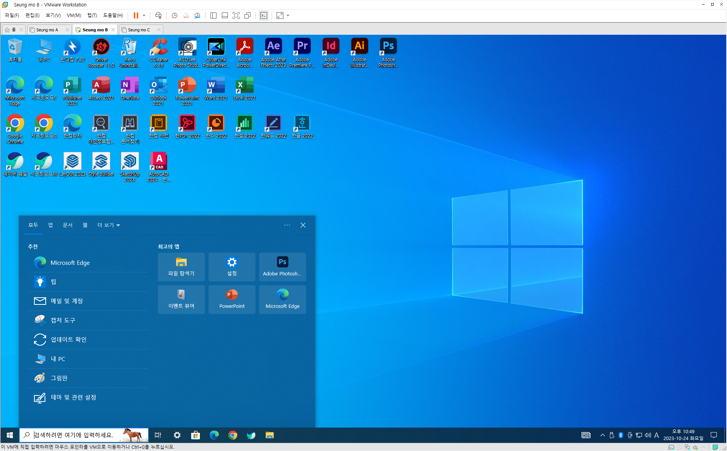Screen dimensions: 727x451
Task: Select Outlook 2021 desktop icon
Action: [158, 91]
